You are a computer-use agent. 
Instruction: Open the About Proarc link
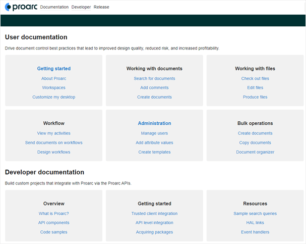click(x=53, y=78)
